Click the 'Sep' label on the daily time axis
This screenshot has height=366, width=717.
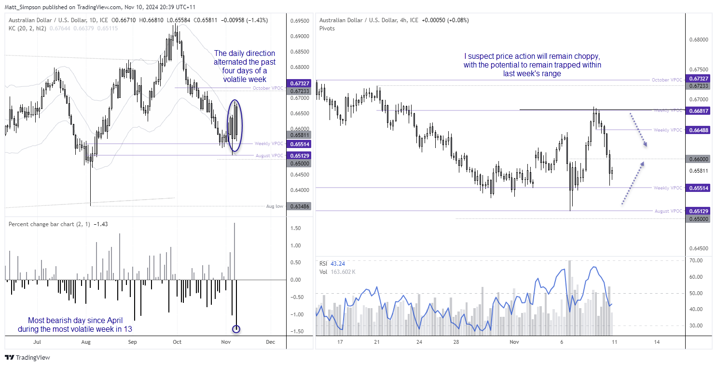(x=133, y=342)
